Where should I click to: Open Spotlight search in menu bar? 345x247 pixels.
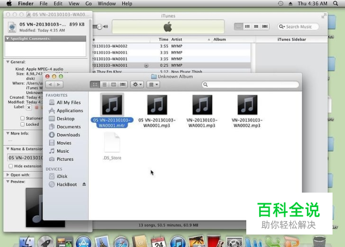(336, 3)
